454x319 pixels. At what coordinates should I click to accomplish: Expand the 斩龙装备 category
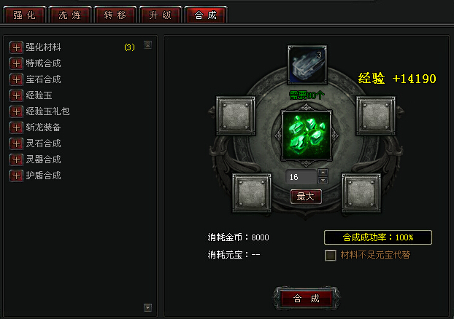[x=16, y=127]
